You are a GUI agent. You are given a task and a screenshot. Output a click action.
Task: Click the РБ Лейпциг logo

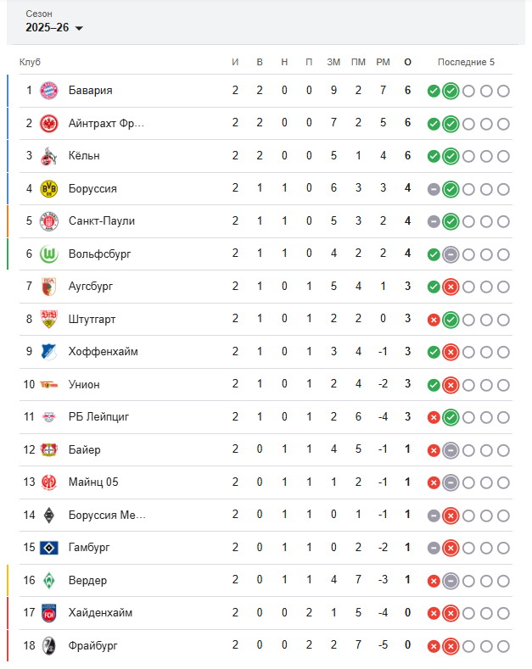[x=48, y=417]
